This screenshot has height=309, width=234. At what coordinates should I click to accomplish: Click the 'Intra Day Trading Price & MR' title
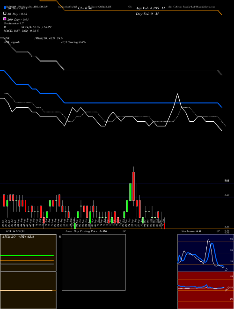tap(86, 231)
